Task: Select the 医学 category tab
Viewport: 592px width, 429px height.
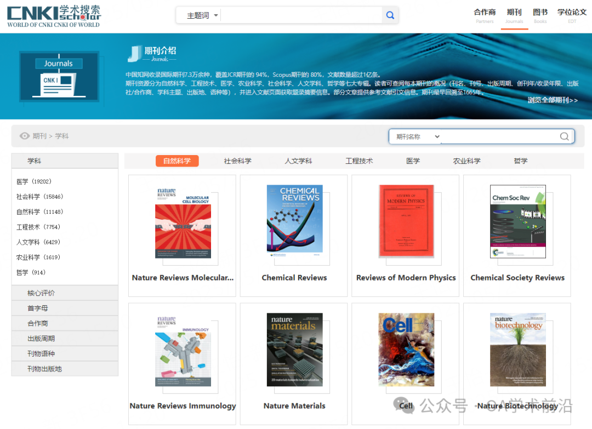Action: (413, 161)
